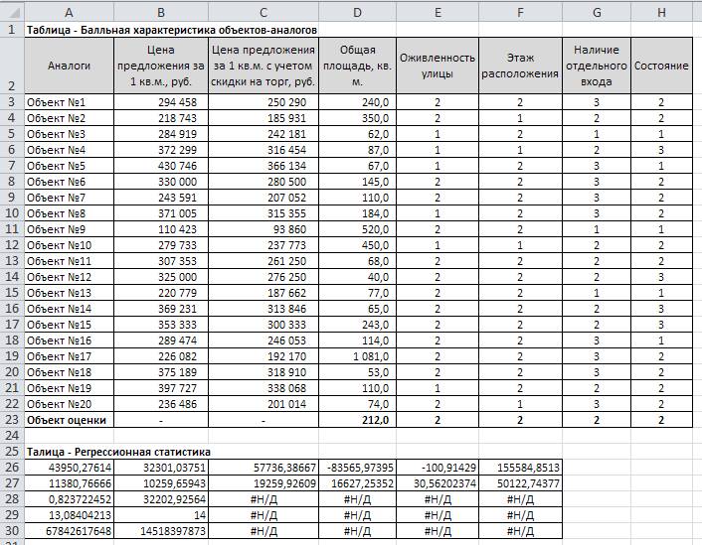Select row 23 via its row header

pyautogui.click(x=11, y=420)
